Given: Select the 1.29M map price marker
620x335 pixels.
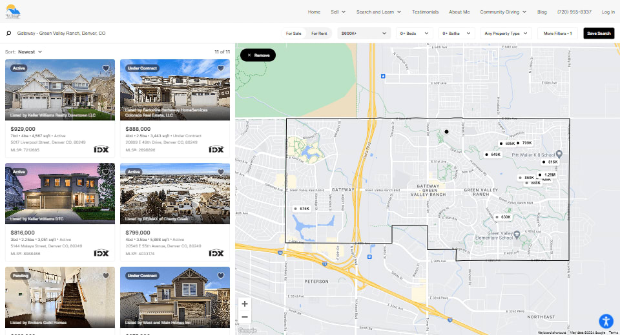Looking at the screenshot, I should coord(547,175).
